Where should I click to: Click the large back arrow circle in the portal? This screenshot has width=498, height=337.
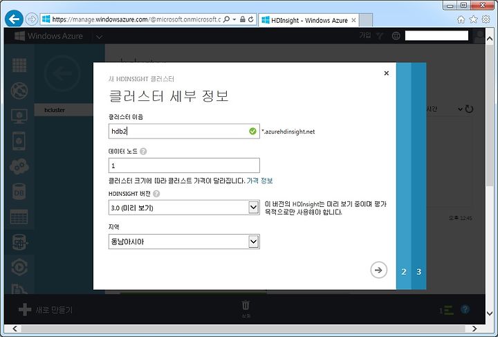[62, 73]
